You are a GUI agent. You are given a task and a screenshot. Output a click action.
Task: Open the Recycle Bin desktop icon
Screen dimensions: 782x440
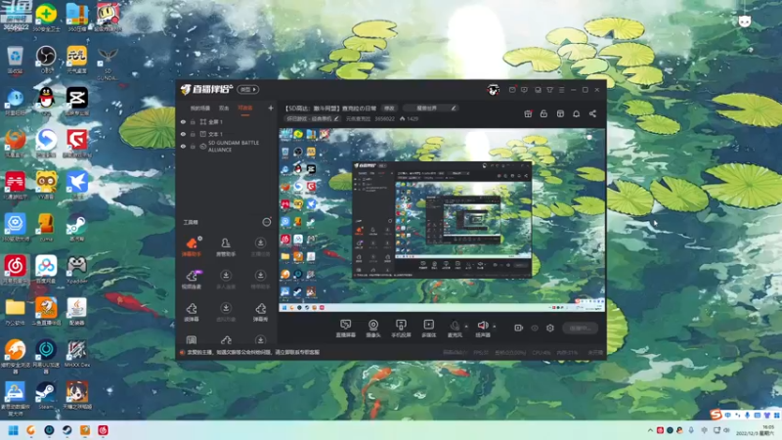click(x=15, y=60)
